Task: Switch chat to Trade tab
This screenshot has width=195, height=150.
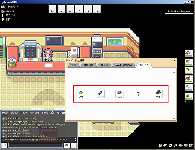Action: (x=24, y=113)
